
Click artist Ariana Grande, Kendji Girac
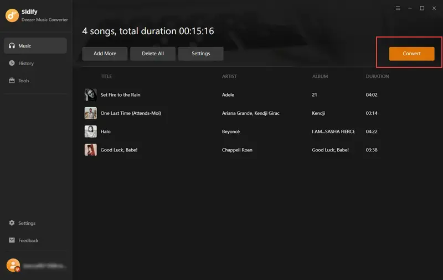point(251,113)
